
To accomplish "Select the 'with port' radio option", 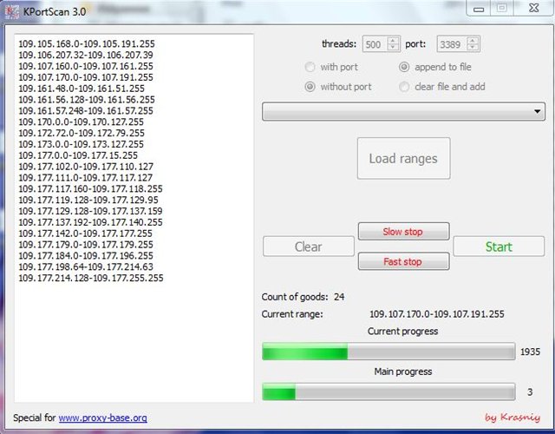I will click(310, 67).
